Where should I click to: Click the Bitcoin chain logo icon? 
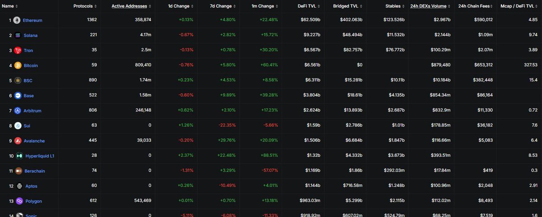tap(18, 66)
